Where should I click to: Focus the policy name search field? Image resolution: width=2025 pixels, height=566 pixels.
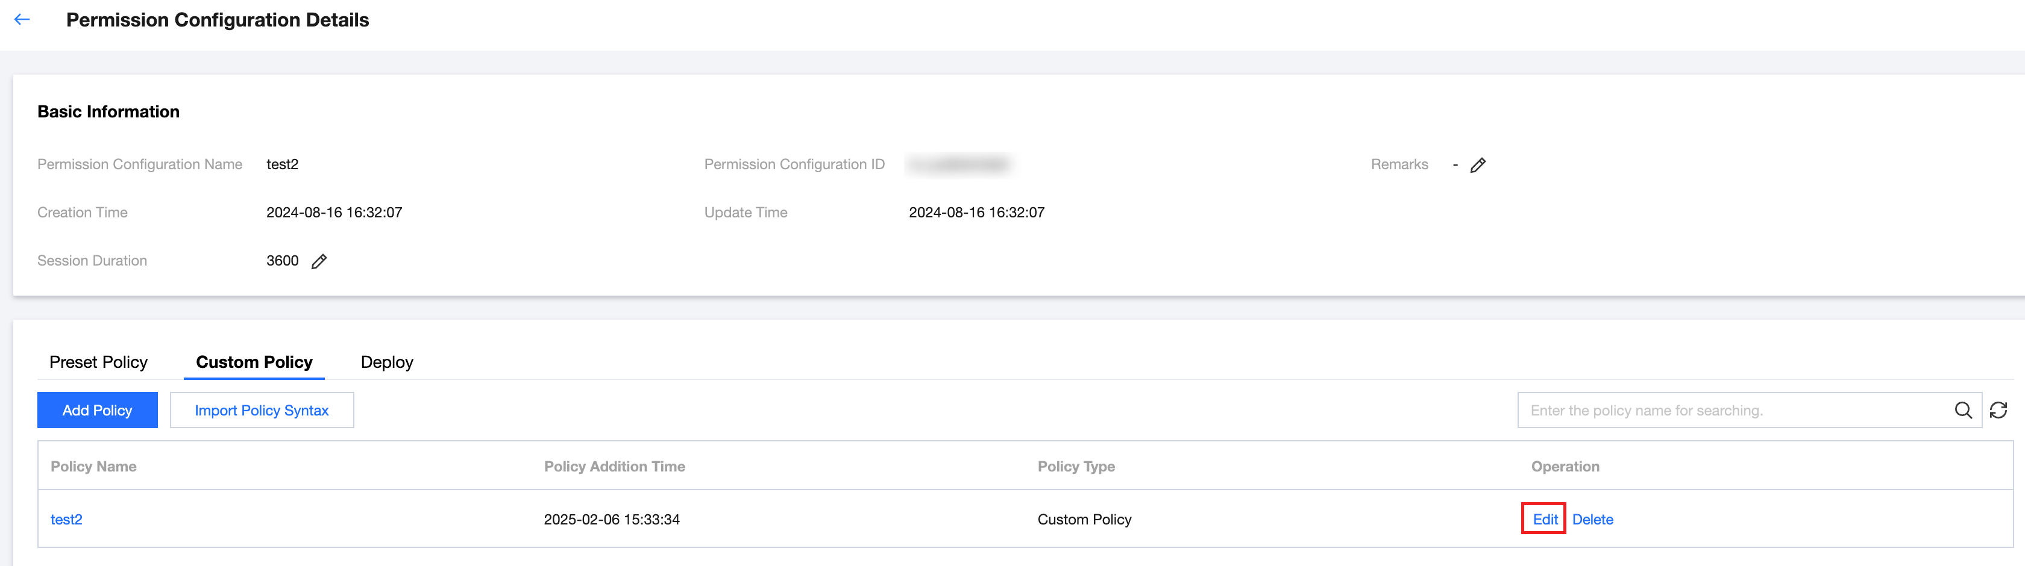1730,411
